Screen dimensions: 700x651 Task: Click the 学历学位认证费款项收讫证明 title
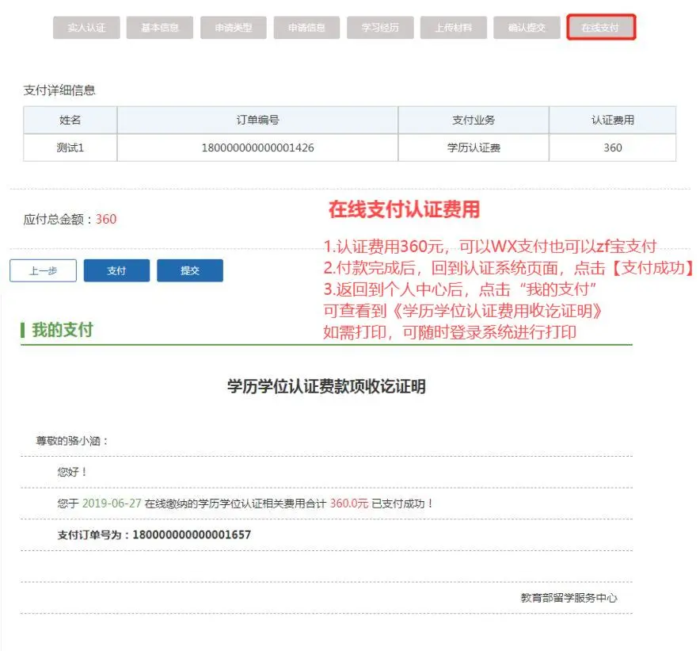pos(326,386)
